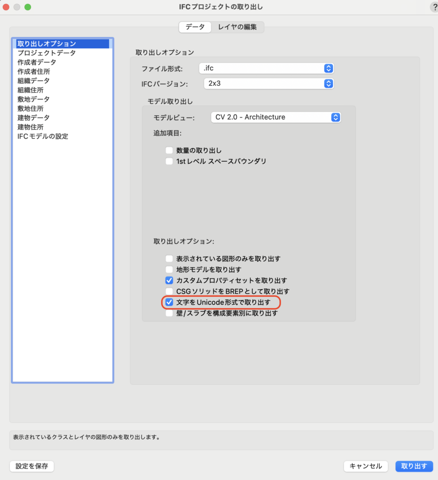Click 設定を保存 button
Screen dimensions: 438x480
point(32,466)
